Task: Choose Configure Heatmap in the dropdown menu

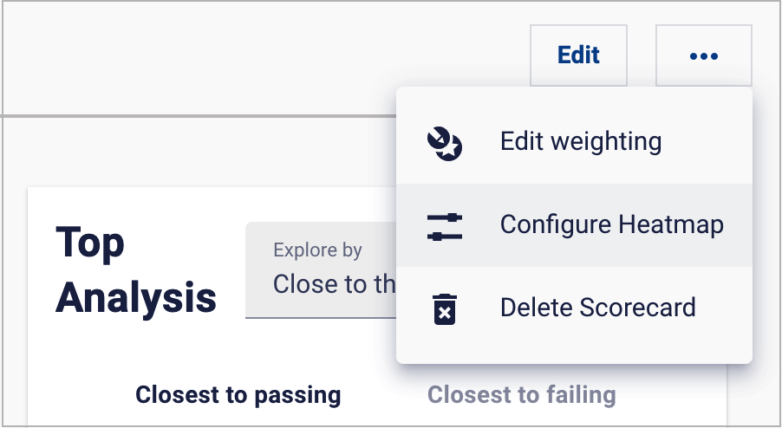Action: click(x=574, y=225)
